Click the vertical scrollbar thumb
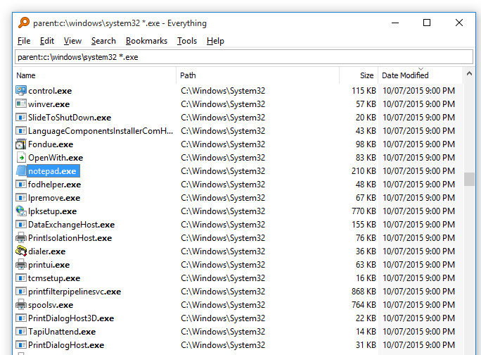Image resolution: width=481 pixels, height=355 pixels. pyautogui.click(x=469, y=179)
